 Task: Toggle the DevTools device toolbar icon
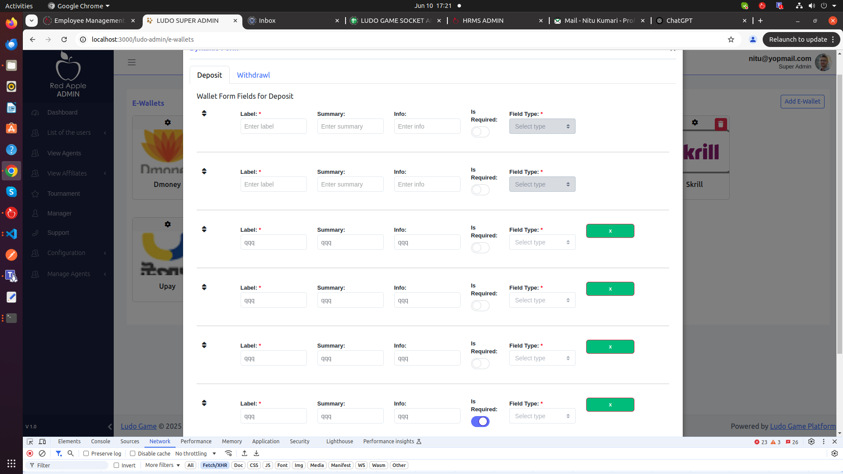[42, 442]
